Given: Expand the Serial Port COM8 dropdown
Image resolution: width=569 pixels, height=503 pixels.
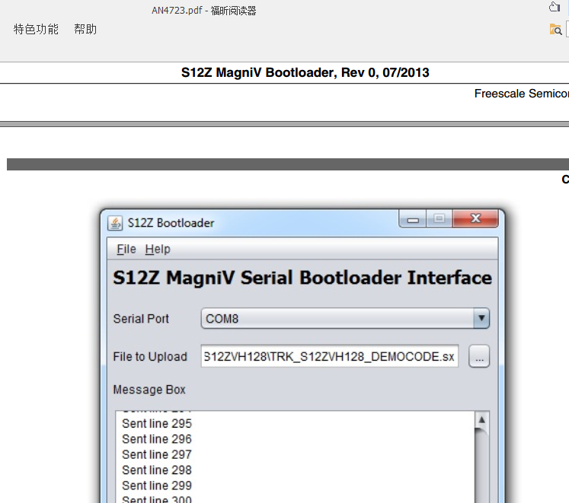Looking at the screenshot, I should pos(345,318).
